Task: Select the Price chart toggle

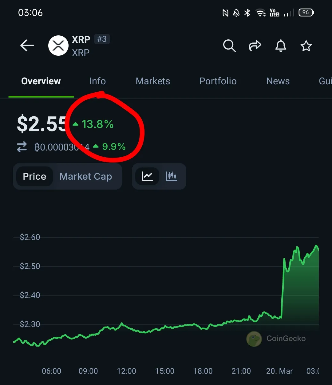Action: (34, 176)
